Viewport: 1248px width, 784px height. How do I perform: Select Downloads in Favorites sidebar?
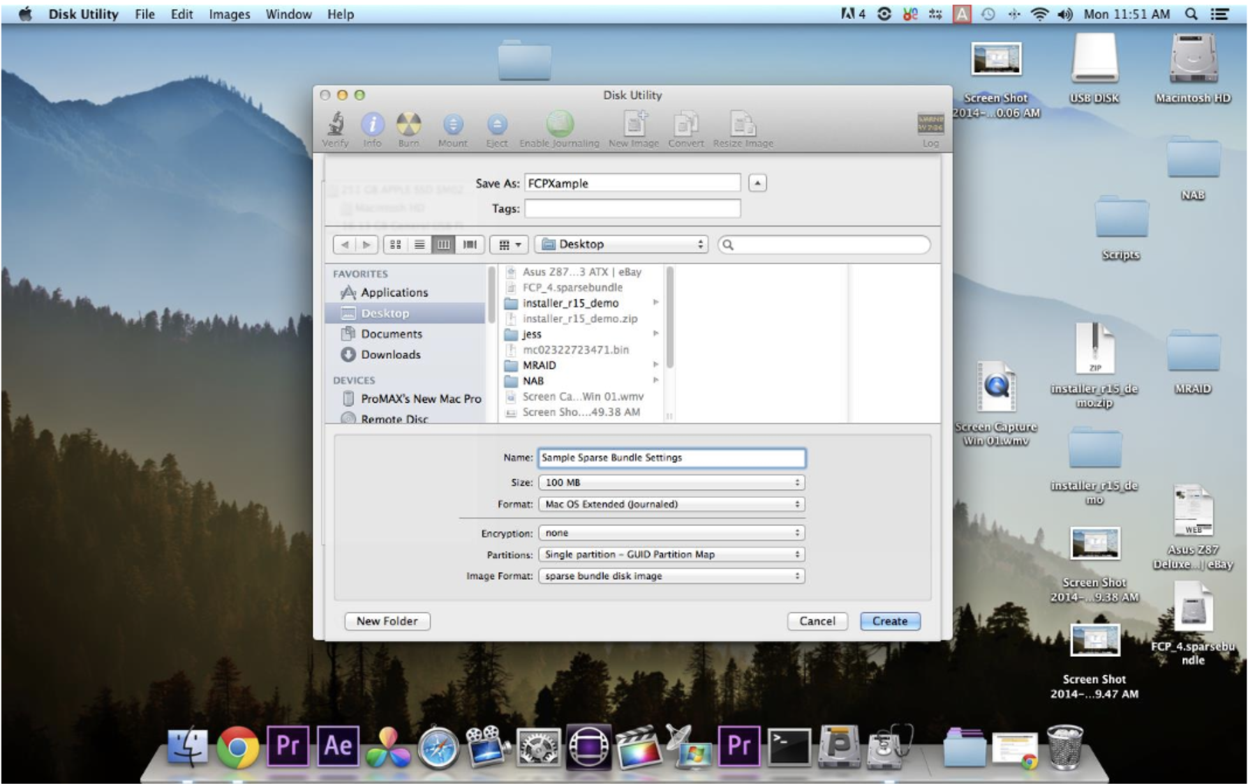pos(406,354)
